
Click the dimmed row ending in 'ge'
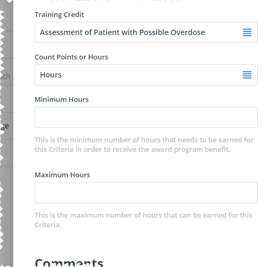6,126
